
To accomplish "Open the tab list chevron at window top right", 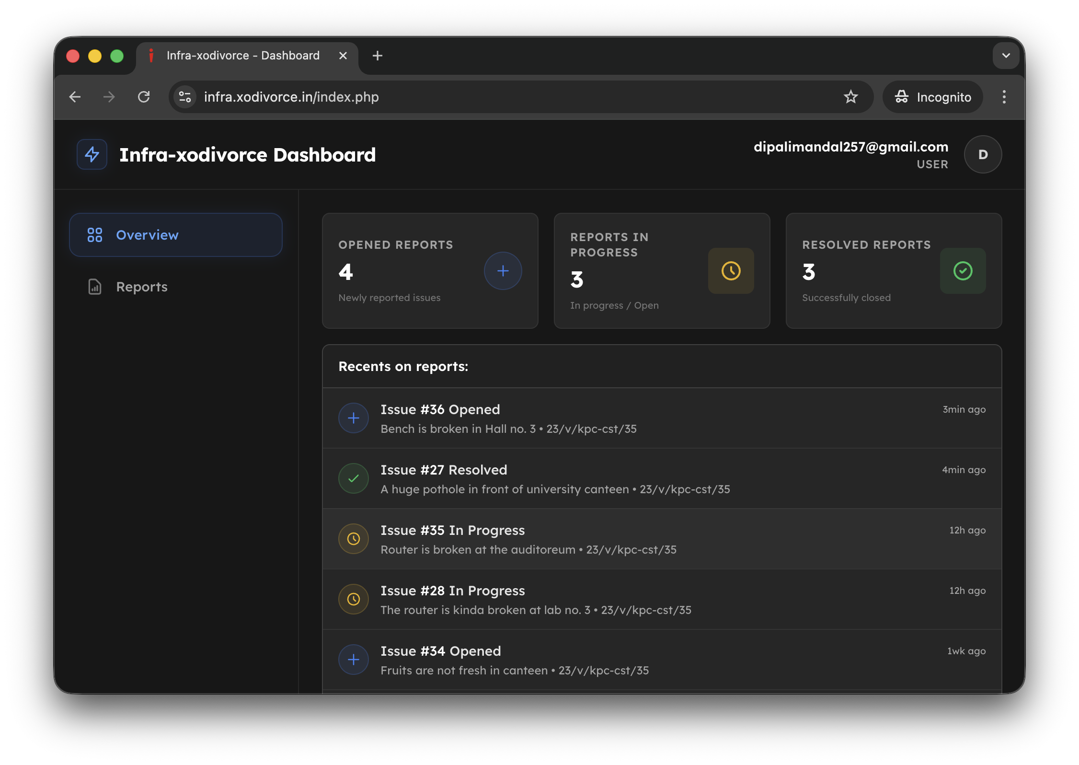I will (1006, 56).
